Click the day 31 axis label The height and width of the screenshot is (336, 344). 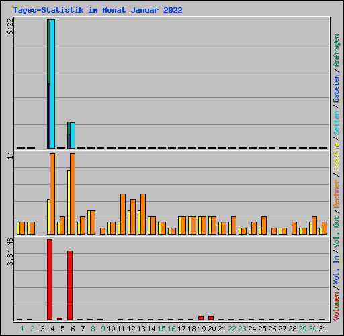click(322, 329)
